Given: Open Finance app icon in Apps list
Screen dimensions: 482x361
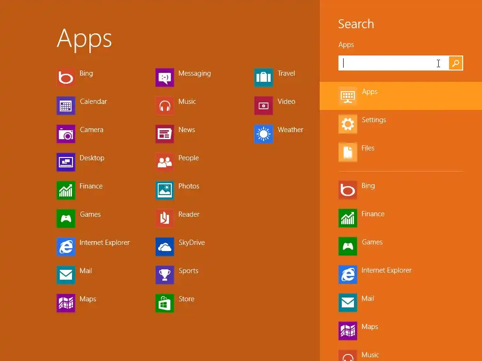Looking at the screenshot, I should (66, 190).
